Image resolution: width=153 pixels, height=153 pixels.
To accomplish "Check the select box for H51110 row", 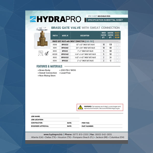I will click(117, 45).
